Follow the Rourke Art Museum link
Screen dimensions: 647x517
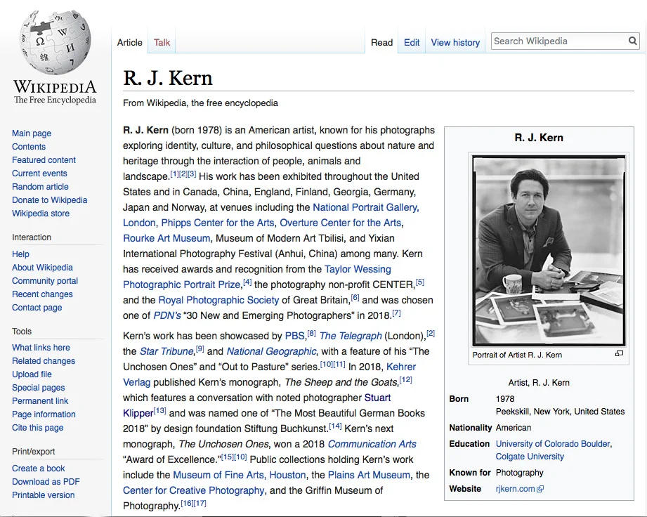pyautogui.click(x=166, y=238)
